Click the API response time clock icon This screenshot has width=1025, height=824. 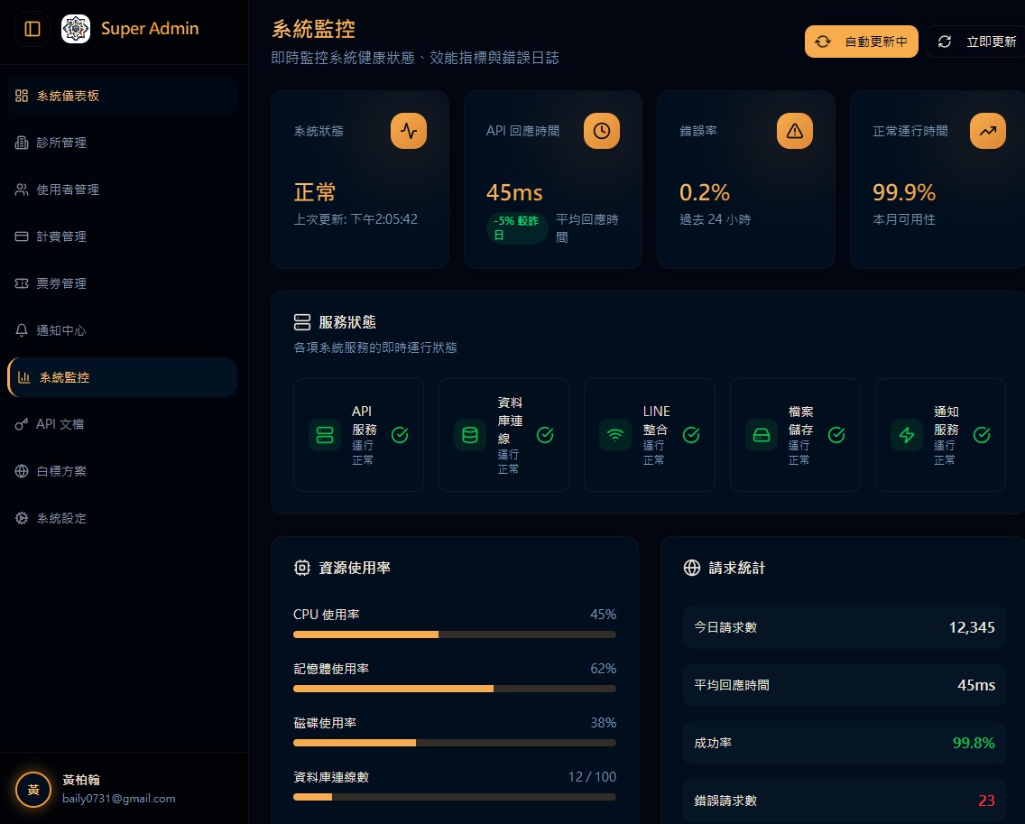[x=601, y=131]
